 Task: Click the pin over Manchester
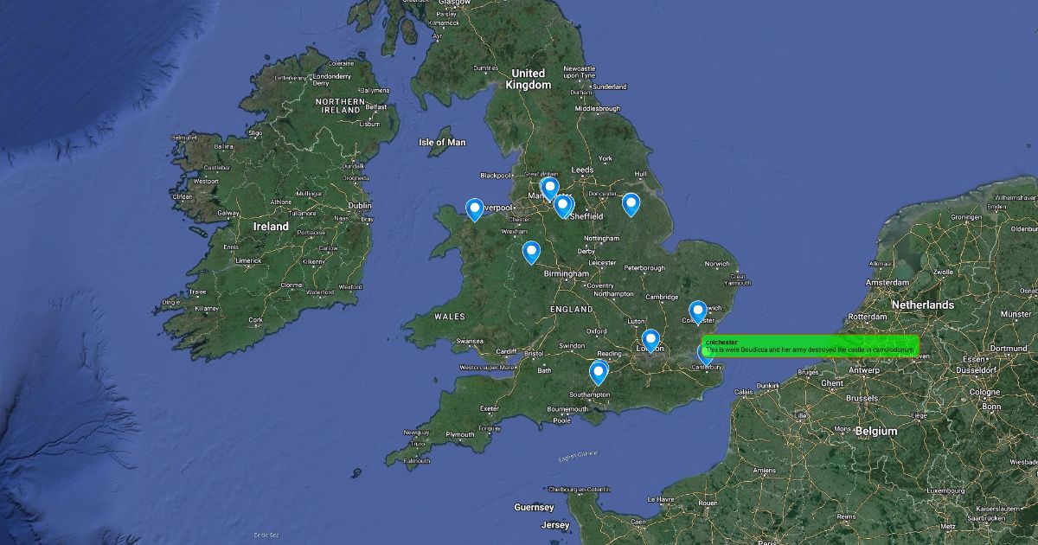pos(549,189)
